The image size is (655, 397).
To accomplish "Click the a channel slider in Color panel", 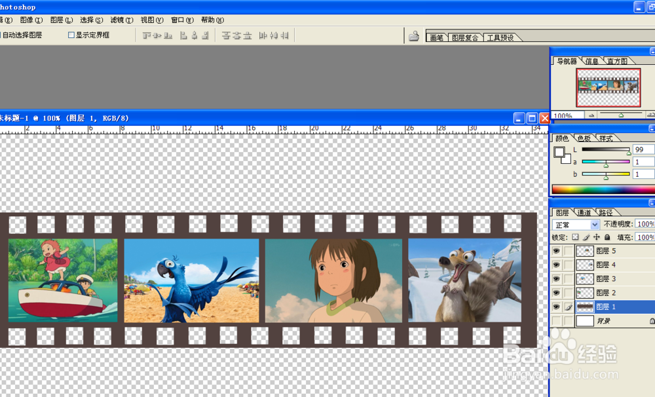I will pyautogui.click(x=606, y=162).
